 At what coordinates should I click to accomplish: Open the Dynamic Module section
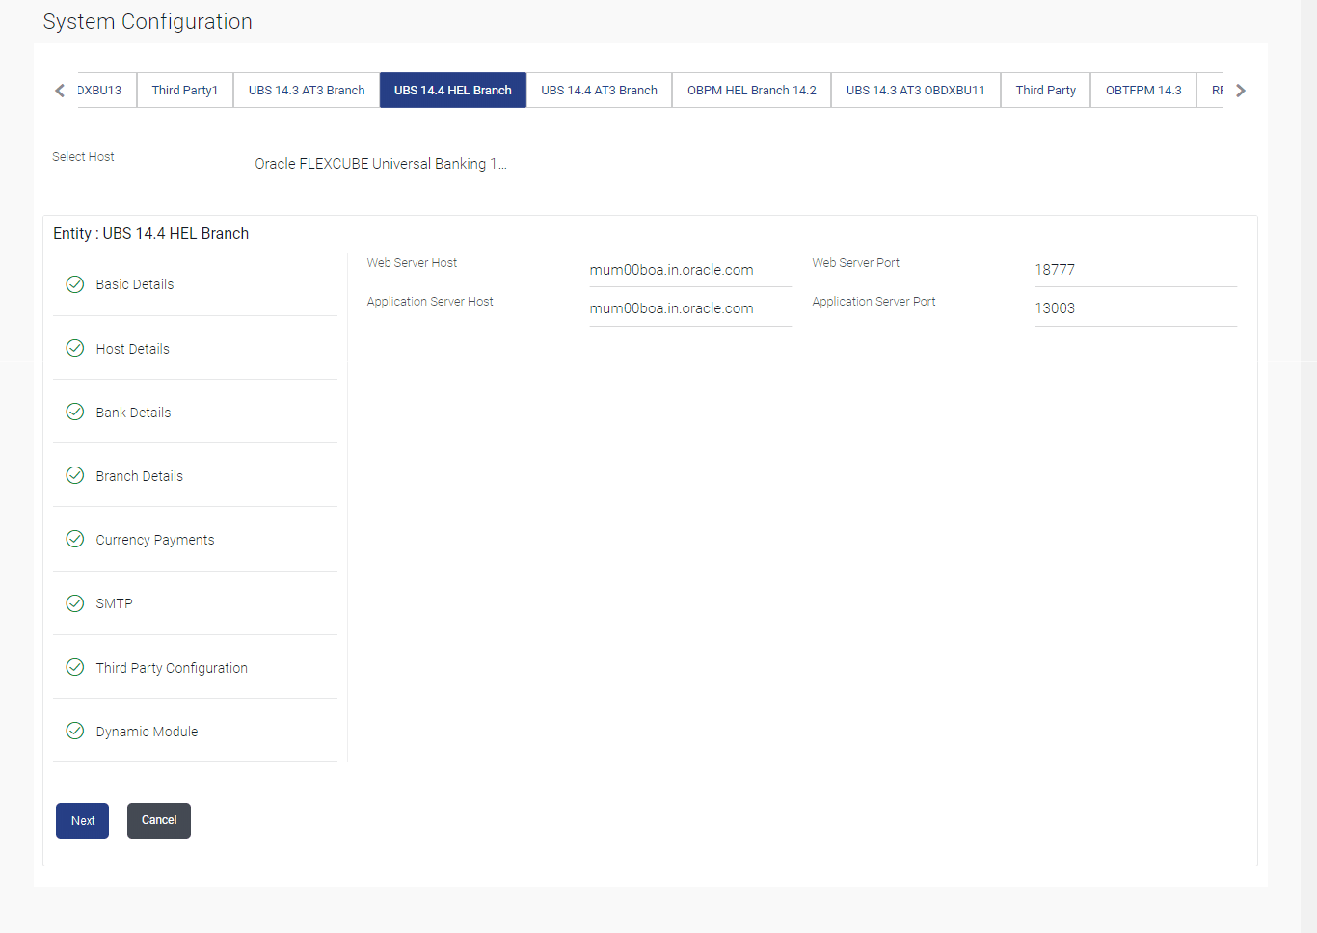click(x=196, y=731)
